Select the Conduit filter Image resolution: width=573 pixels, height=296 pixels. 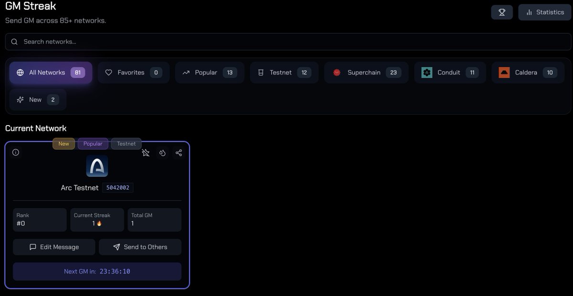(x=450, y=73)
